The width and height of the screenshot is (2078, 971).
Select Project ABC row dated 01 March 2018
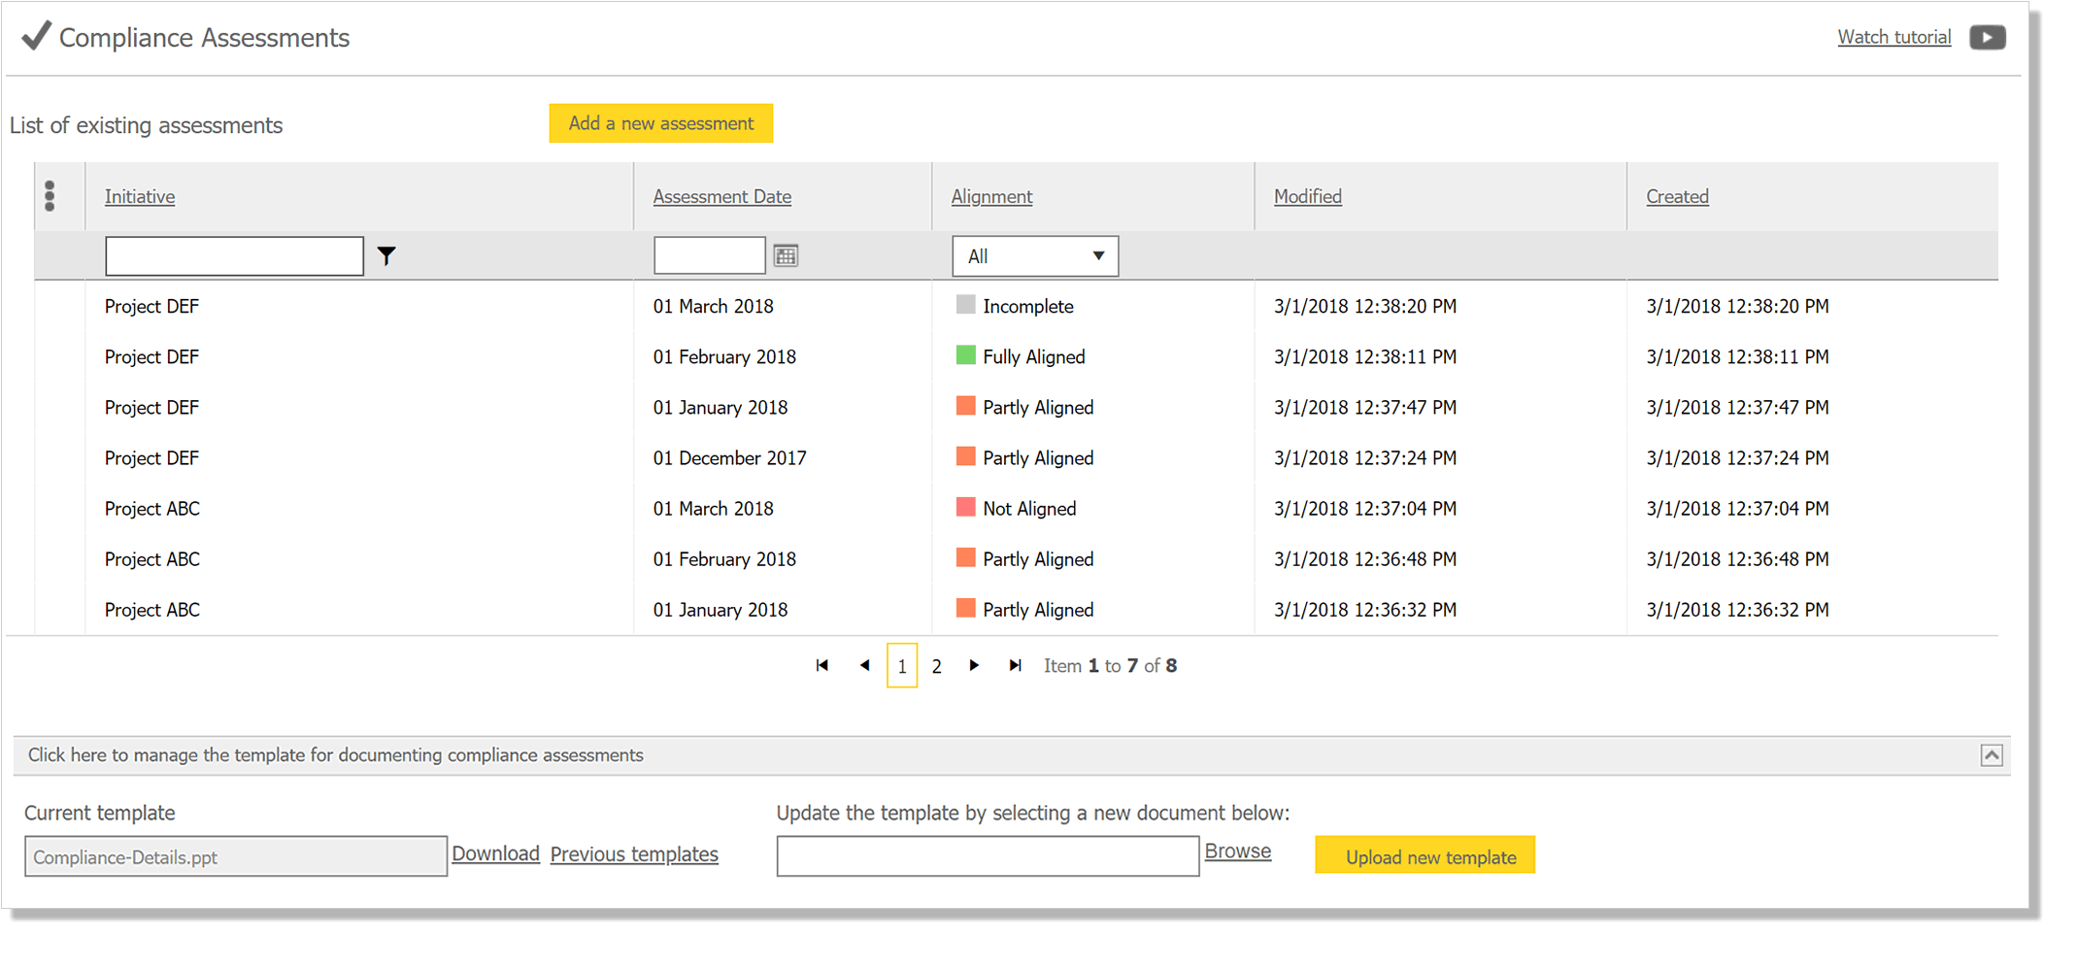1016,508
